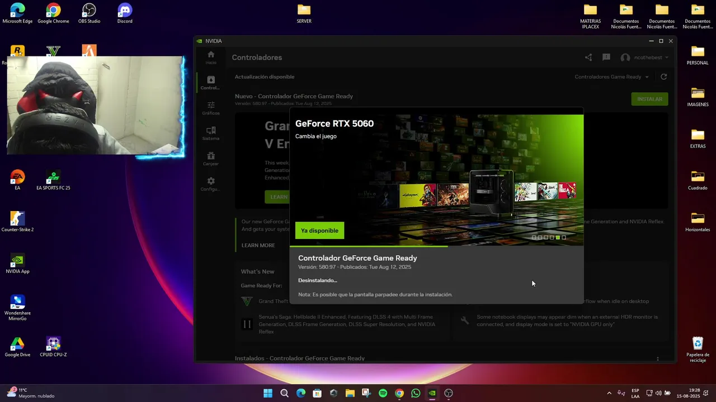Open Google Chrome desktop shortcut
The width and height of the screenshot is (716, 402).
coord(53,13)
